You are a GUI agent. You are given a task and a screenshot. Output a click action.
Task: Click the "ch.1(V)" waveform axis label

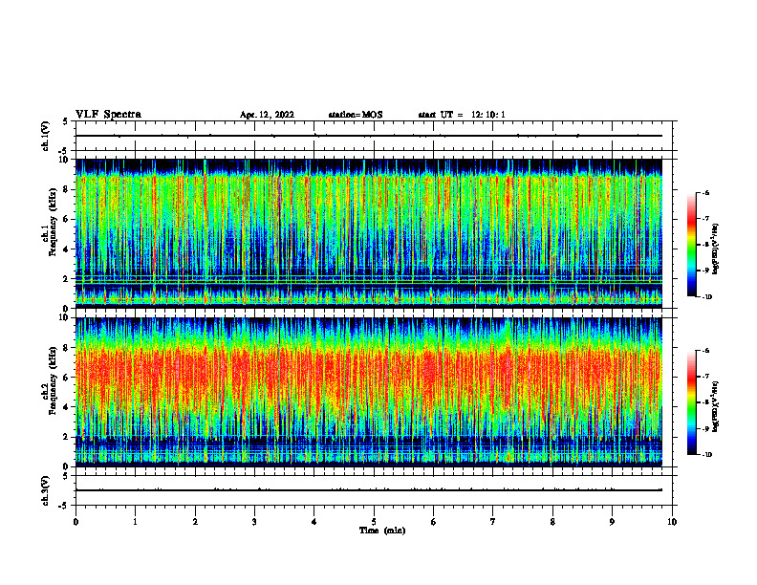point(46,136)
